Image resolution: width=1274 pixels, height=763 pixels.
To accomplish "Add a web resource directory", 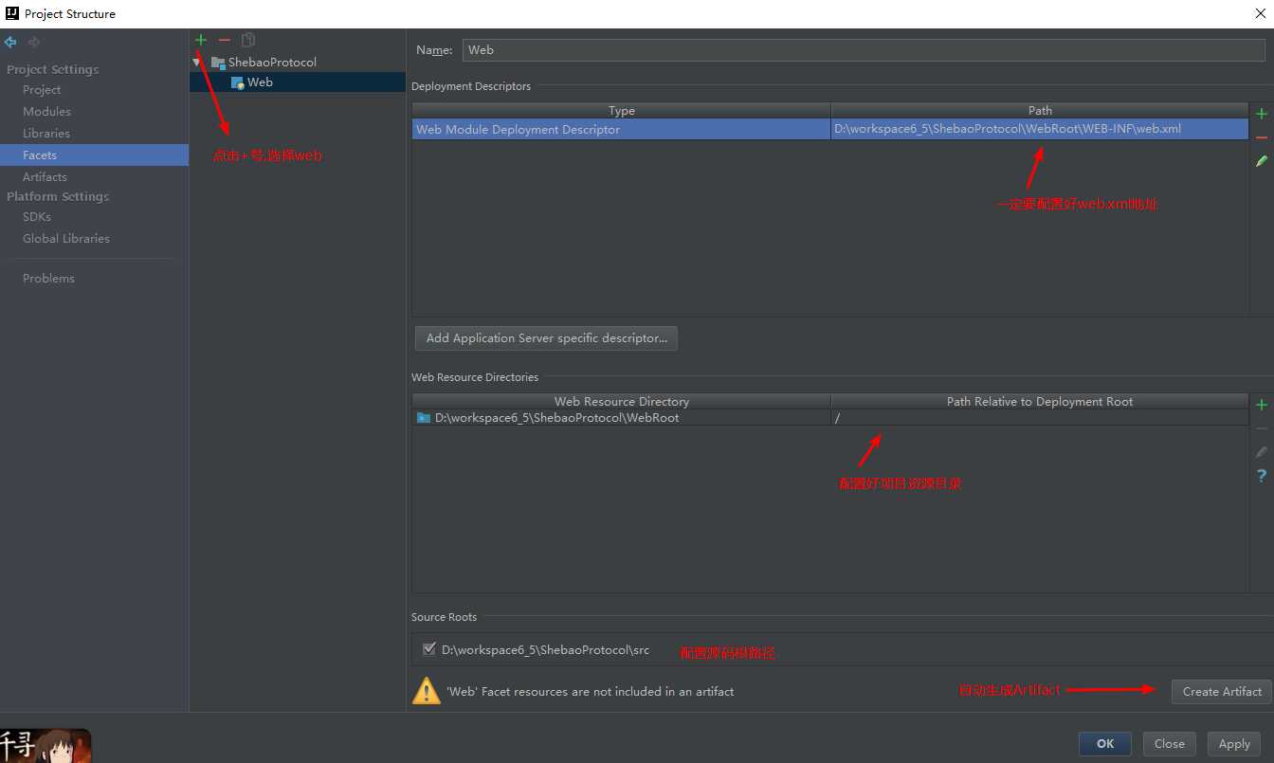I will (1262, 406).
